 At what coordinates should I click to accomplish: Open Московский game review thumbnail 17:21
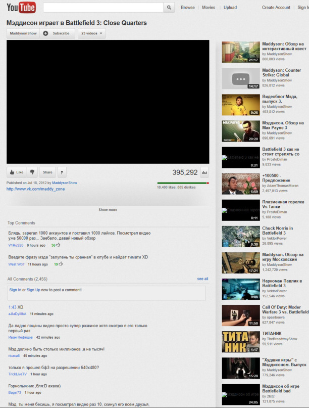click(241, 262)
